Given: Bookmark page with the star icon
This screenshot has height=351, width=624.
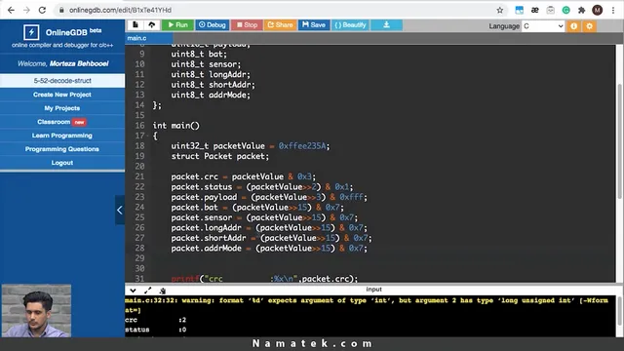Looking at the screenshot, I should coord(500,10).
